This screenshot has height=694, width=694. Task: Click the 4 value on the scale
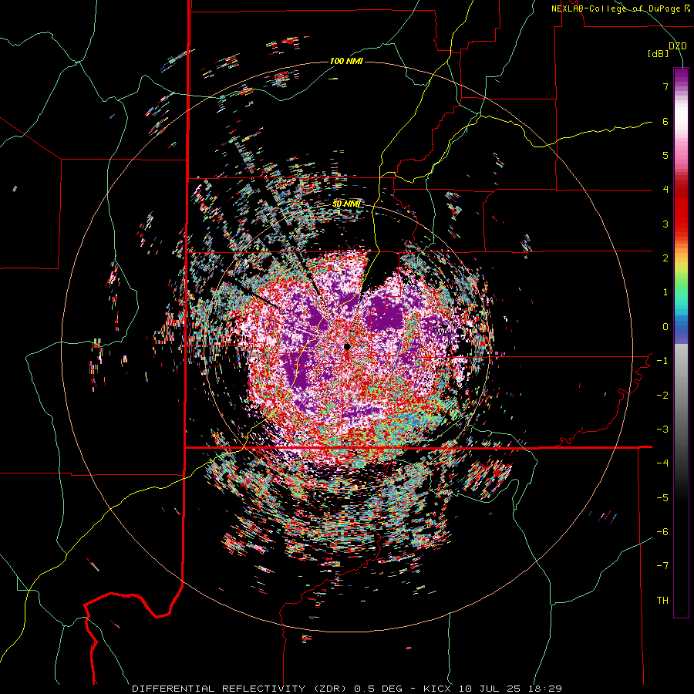tap(665, 190)
